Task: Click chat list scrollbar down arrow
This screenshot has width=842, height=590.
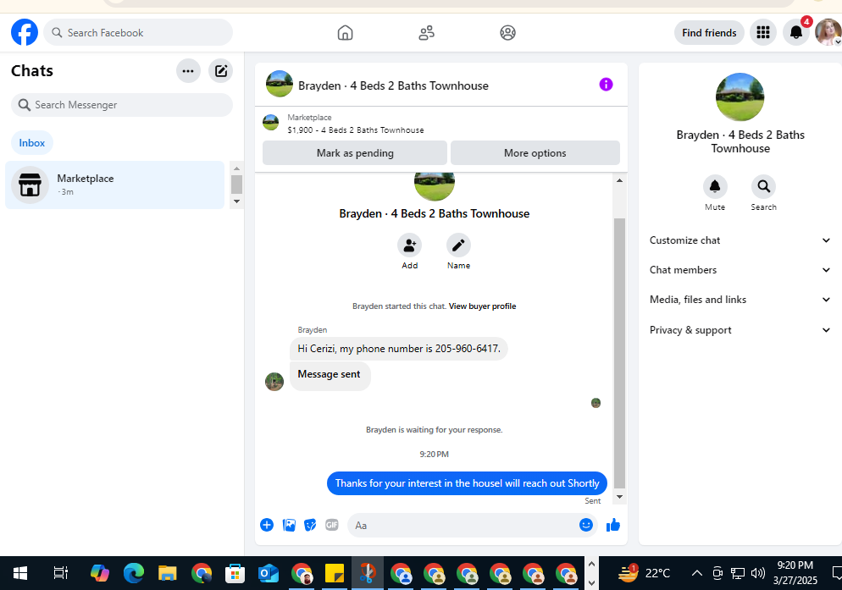Action: pos(236,201)
